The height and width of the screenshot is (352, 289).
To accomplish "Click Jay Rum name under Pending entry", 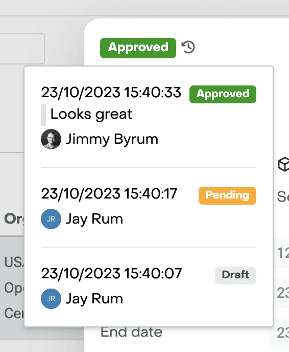I will click(x=94, y=219).
